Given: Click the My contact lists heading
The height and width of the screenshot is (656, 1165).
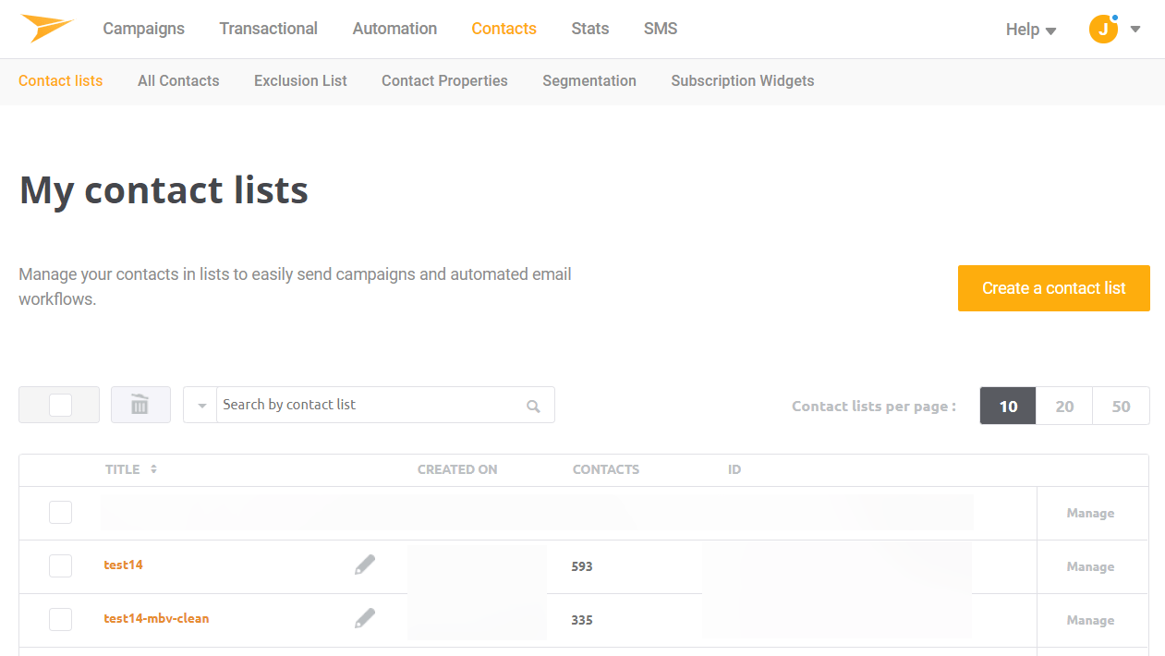Looking at the screenshot, I should tap(164, 190).
